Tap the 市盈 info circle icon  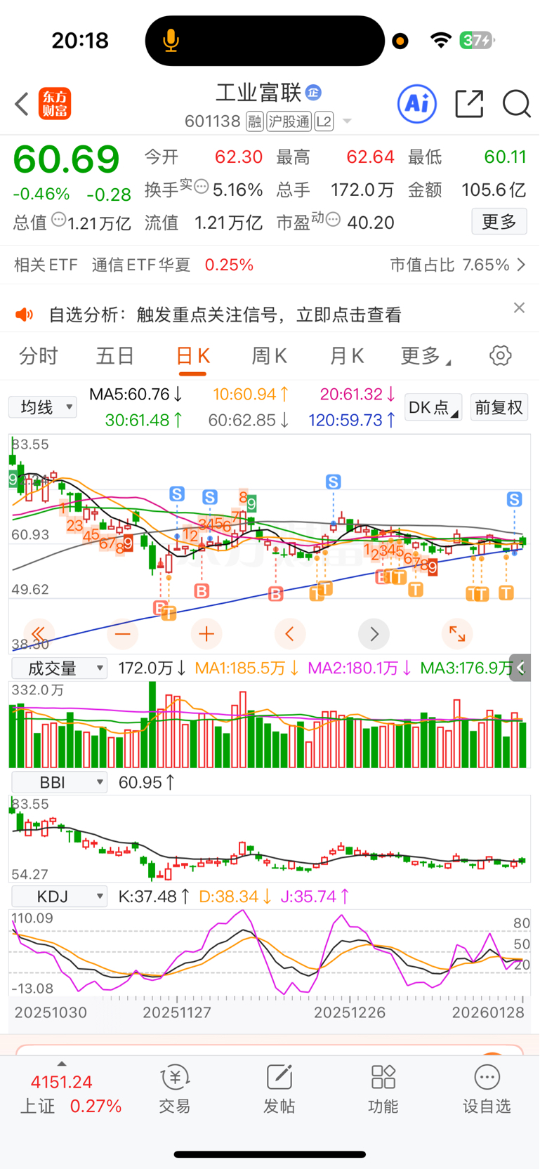coord(334,220)
